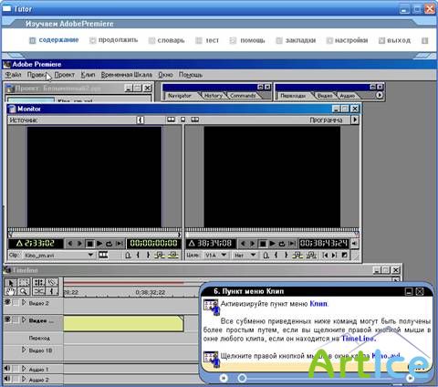438x387 pixels.
Task: Open the Переходы palette flyout menu arrow
Action: [380, 95]
